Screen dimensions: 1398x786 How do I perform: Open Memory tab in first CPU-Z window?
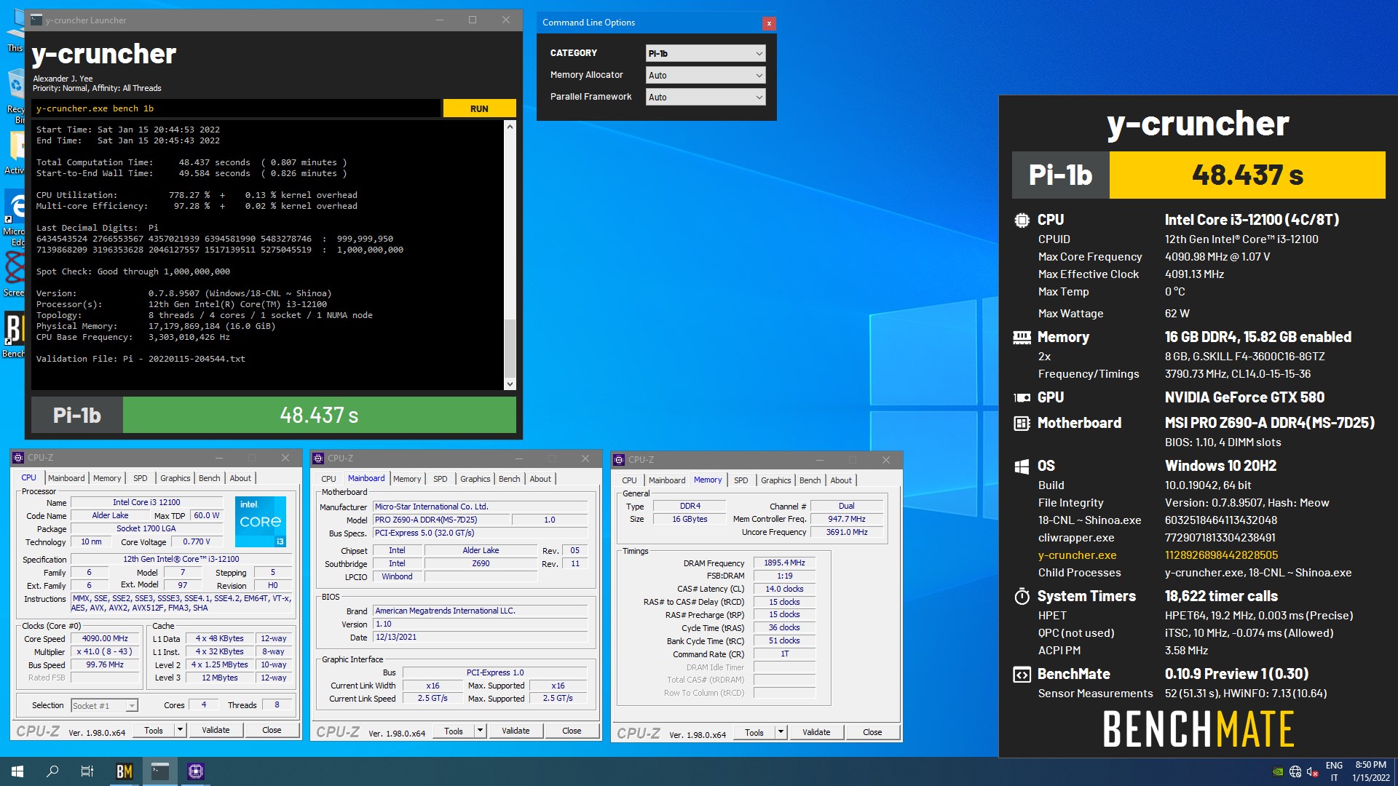pyautogui.click(x=107, y=478)
